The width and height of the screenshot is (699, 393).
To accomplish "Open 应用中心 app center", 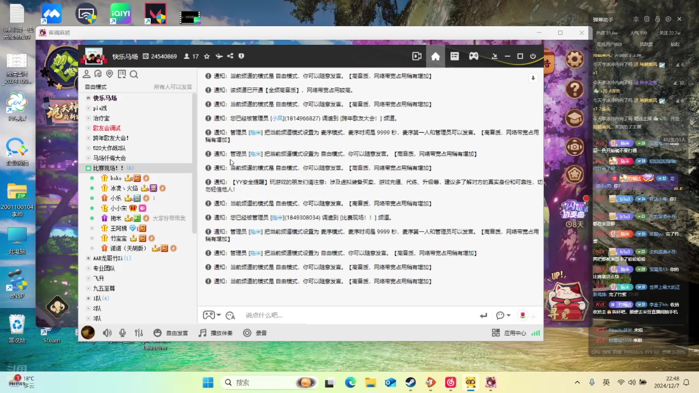I will click(x=509, y=333).
